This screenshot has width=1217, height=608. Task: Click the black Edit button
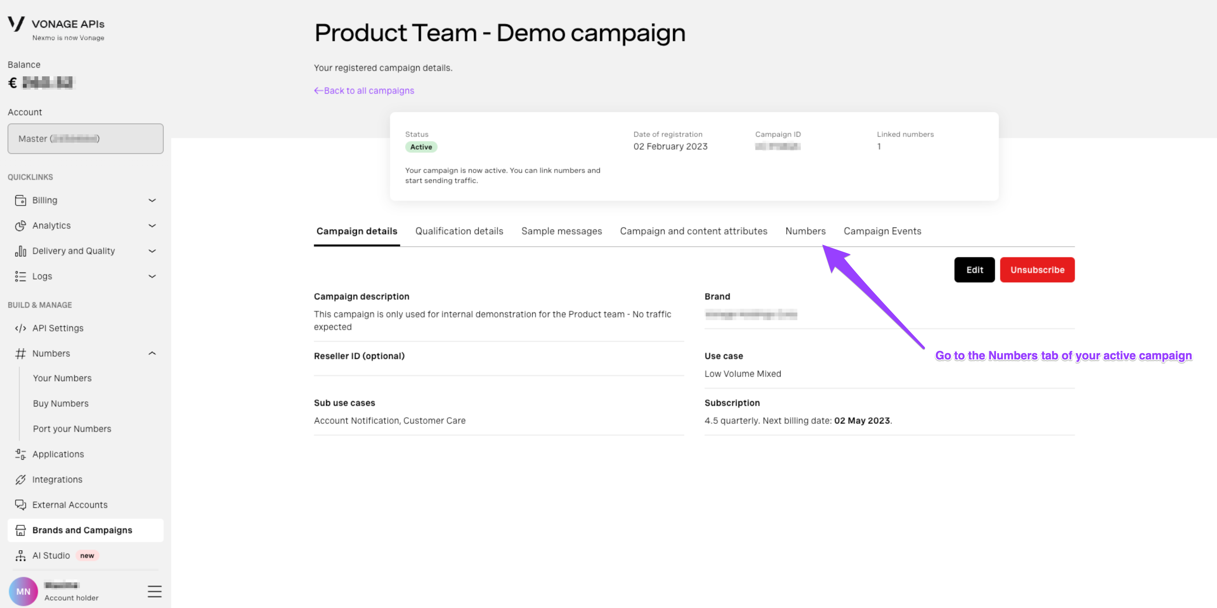click(x=974, y=270)
